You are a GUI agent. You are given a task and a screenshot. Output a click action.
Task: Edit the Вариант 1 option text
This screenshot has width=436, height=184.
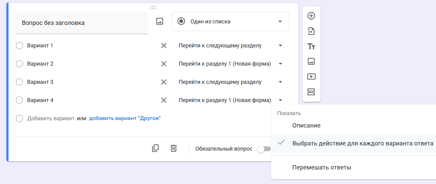click(40, 46)
